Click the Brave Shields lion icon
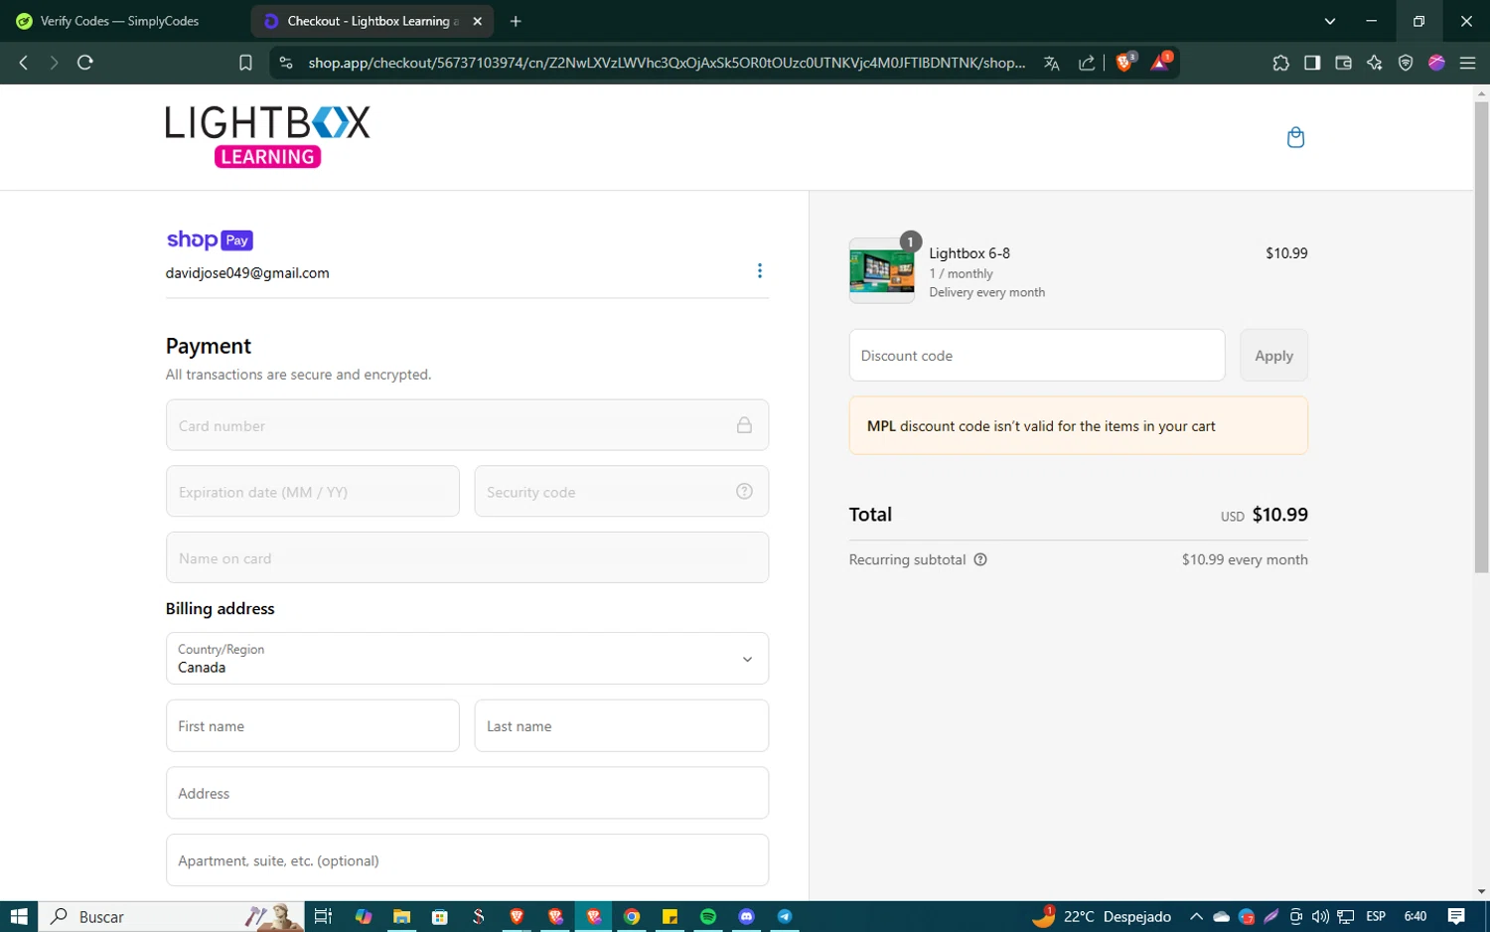The height and width of the screenshot is (932, 1490). coord(1124,62)
